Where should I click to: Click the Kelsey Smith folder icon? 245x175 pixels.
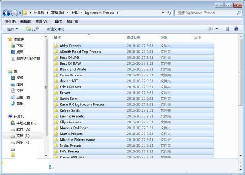[x=56, y=110]
